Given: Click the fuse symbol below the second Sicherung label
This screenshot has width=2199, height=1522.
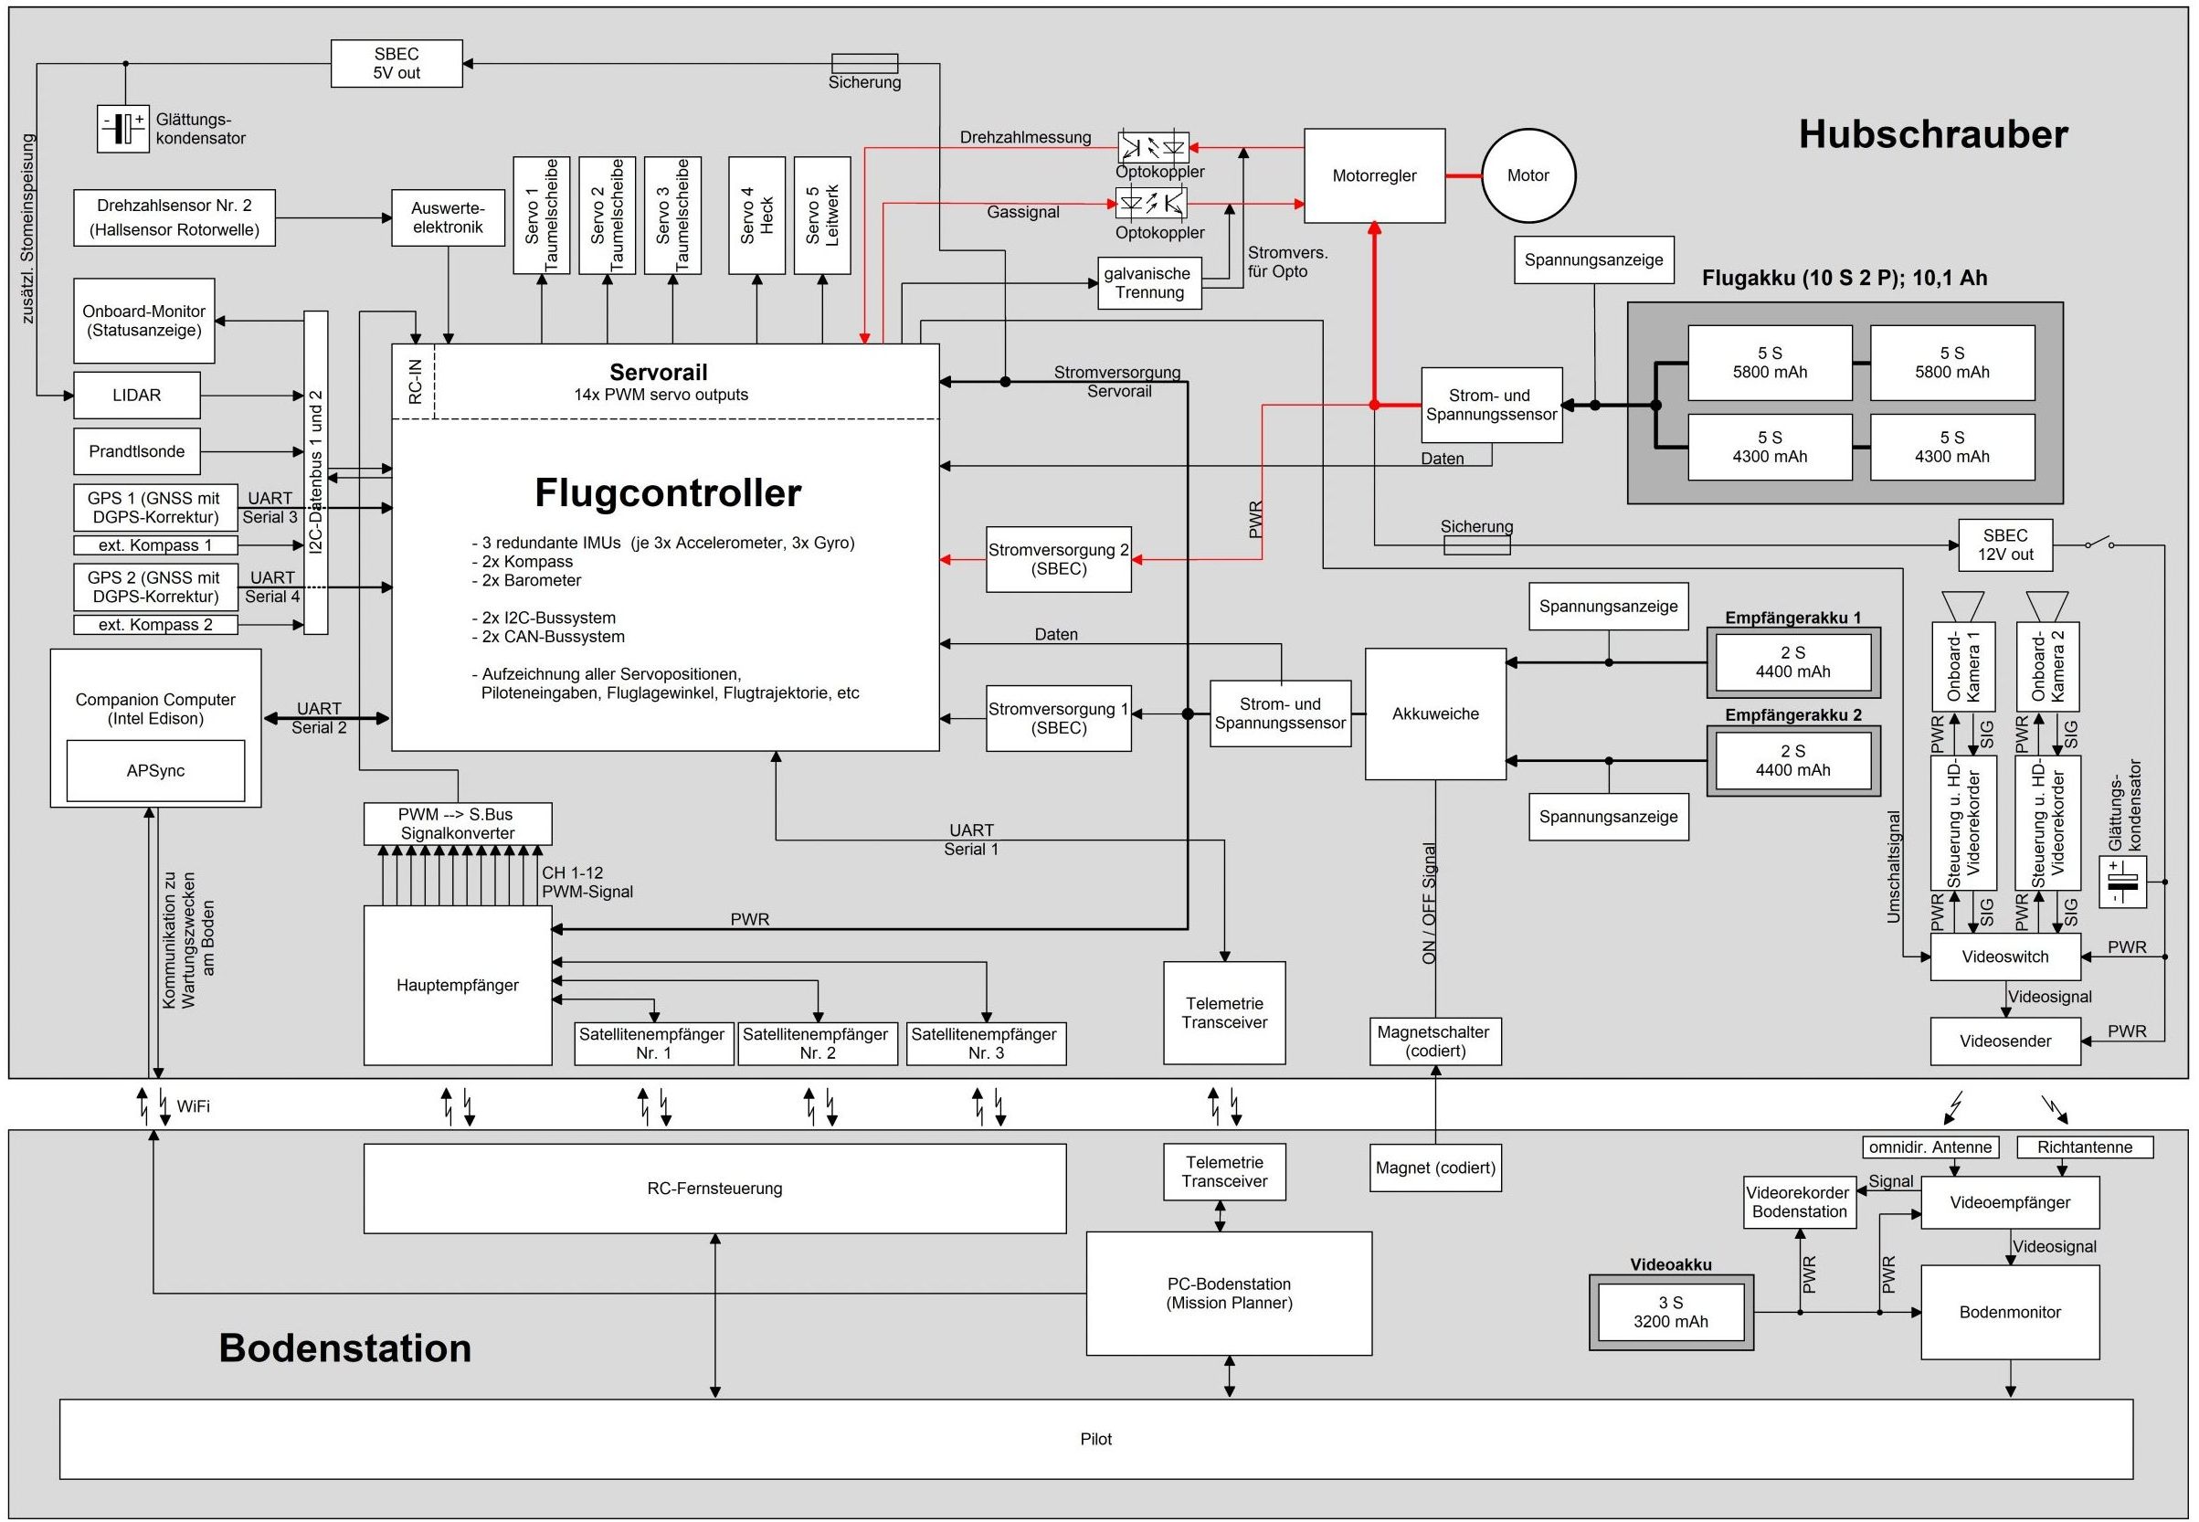Looking at the screenshot, I should click(1476, 545).
